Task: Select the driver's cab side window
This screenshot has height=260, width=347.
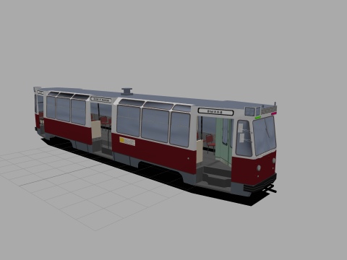Action: [244, 139]
